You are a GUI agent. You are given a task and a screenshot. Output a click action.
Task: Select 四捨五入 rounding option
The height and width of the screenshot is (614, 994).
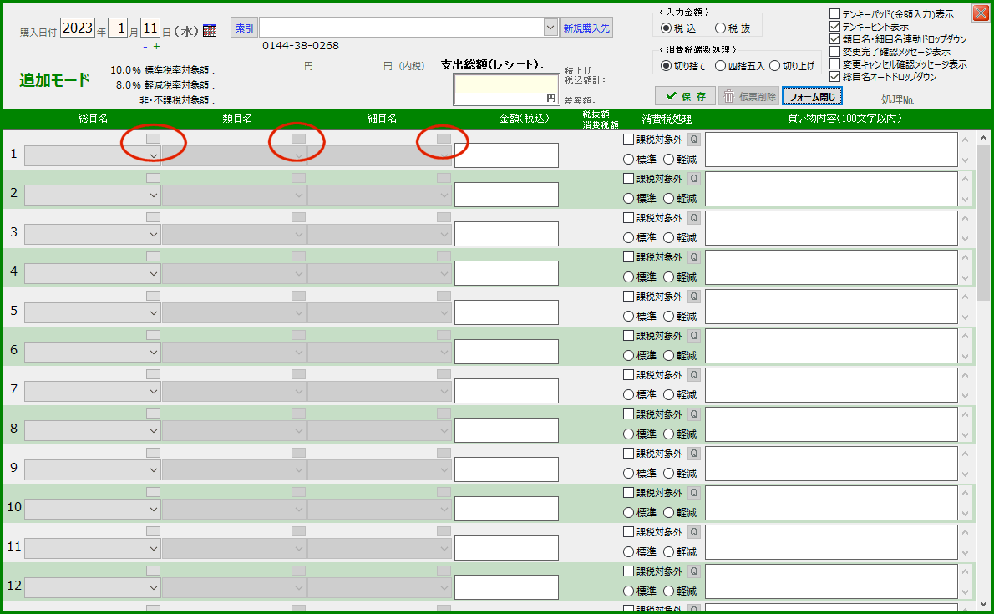(720, 66)
